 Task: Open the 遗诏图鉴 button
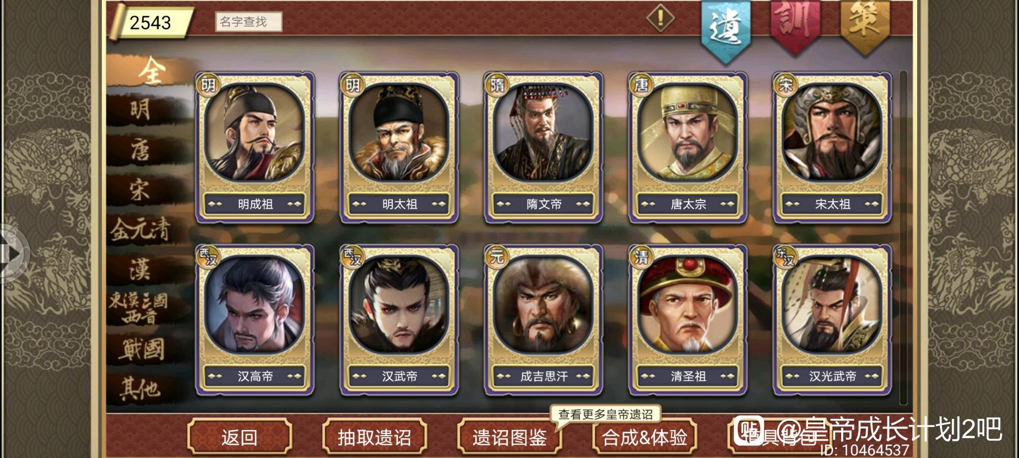click(509, 437)
